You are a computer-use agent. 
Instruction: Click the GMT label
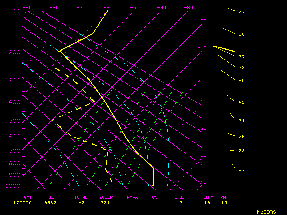(28, 197)
